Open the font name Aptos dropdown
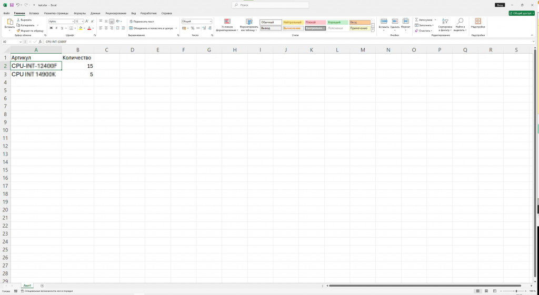539x295 pixels. tap(73, 21)
